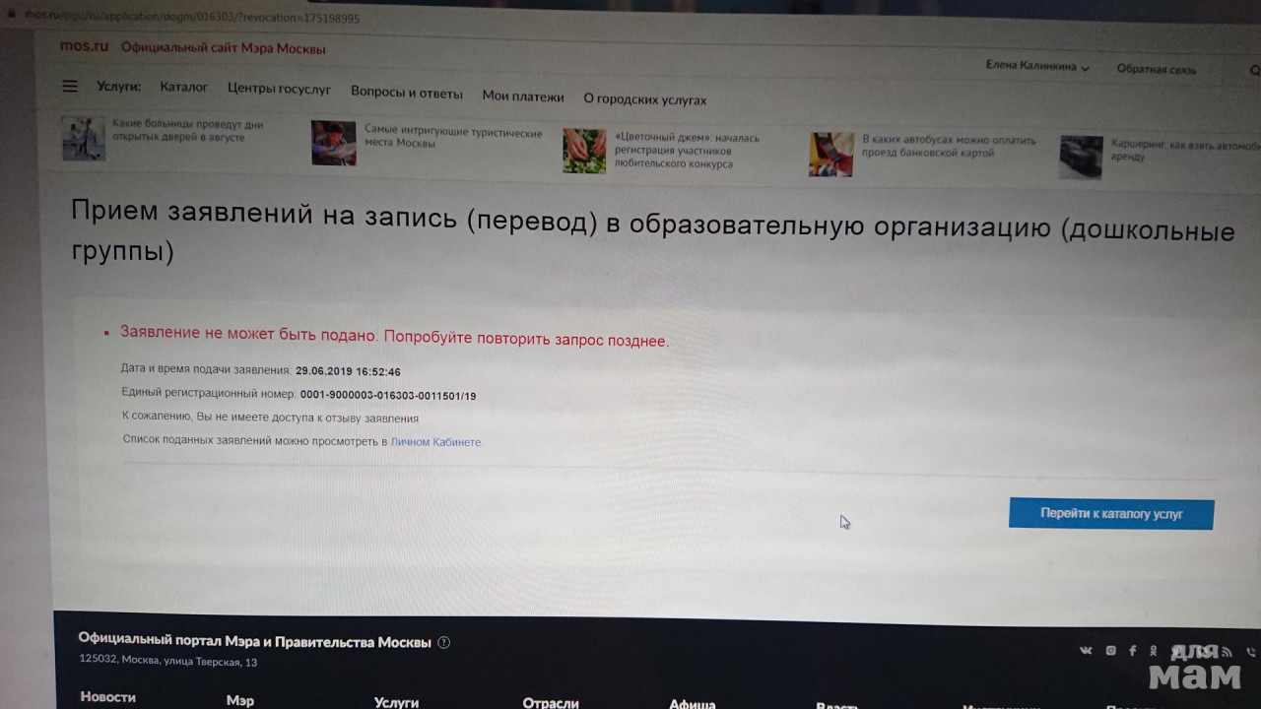Open the Odnoklassniki icon in footer
This screenshot has height=709, width=1261.
click(1154, 650)
